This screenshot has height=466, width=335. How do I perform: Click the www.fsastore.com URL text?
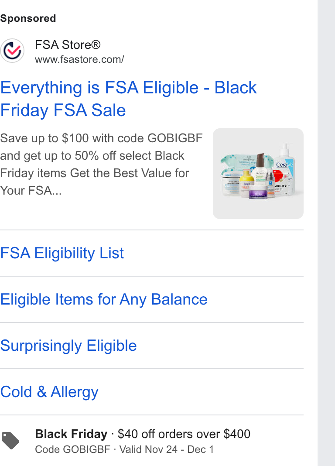point(79,59)
